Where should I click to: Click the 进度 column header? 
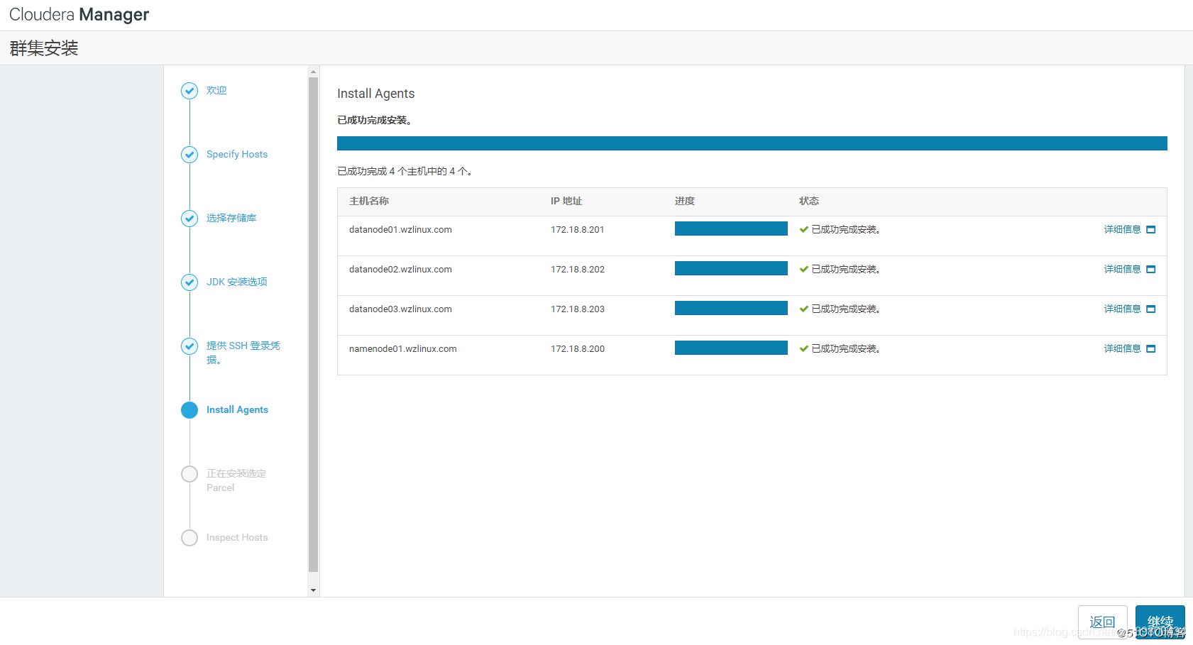[x=685, y=201]
